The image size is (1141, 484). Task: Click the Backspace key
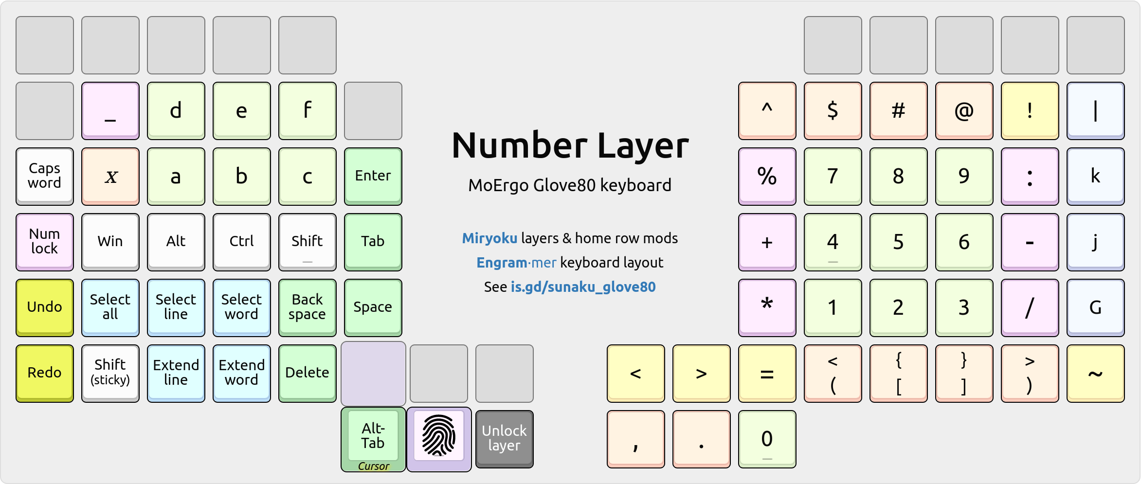point(308,308)
